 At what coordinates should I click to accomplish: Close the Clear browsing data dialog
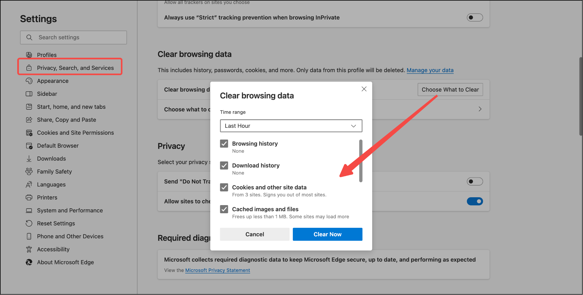[x=364, y=89]
